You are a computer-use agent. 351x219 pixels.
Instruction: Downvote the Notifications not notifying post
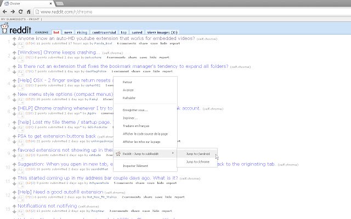(x=14, y=212)
